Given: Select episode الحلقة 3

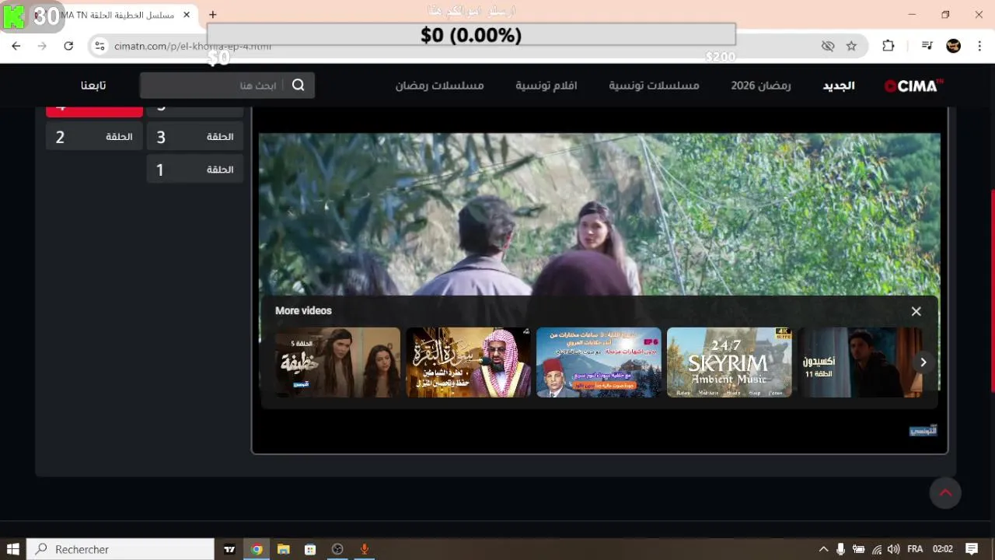Looking at the screenshot, I should [195, 137].
